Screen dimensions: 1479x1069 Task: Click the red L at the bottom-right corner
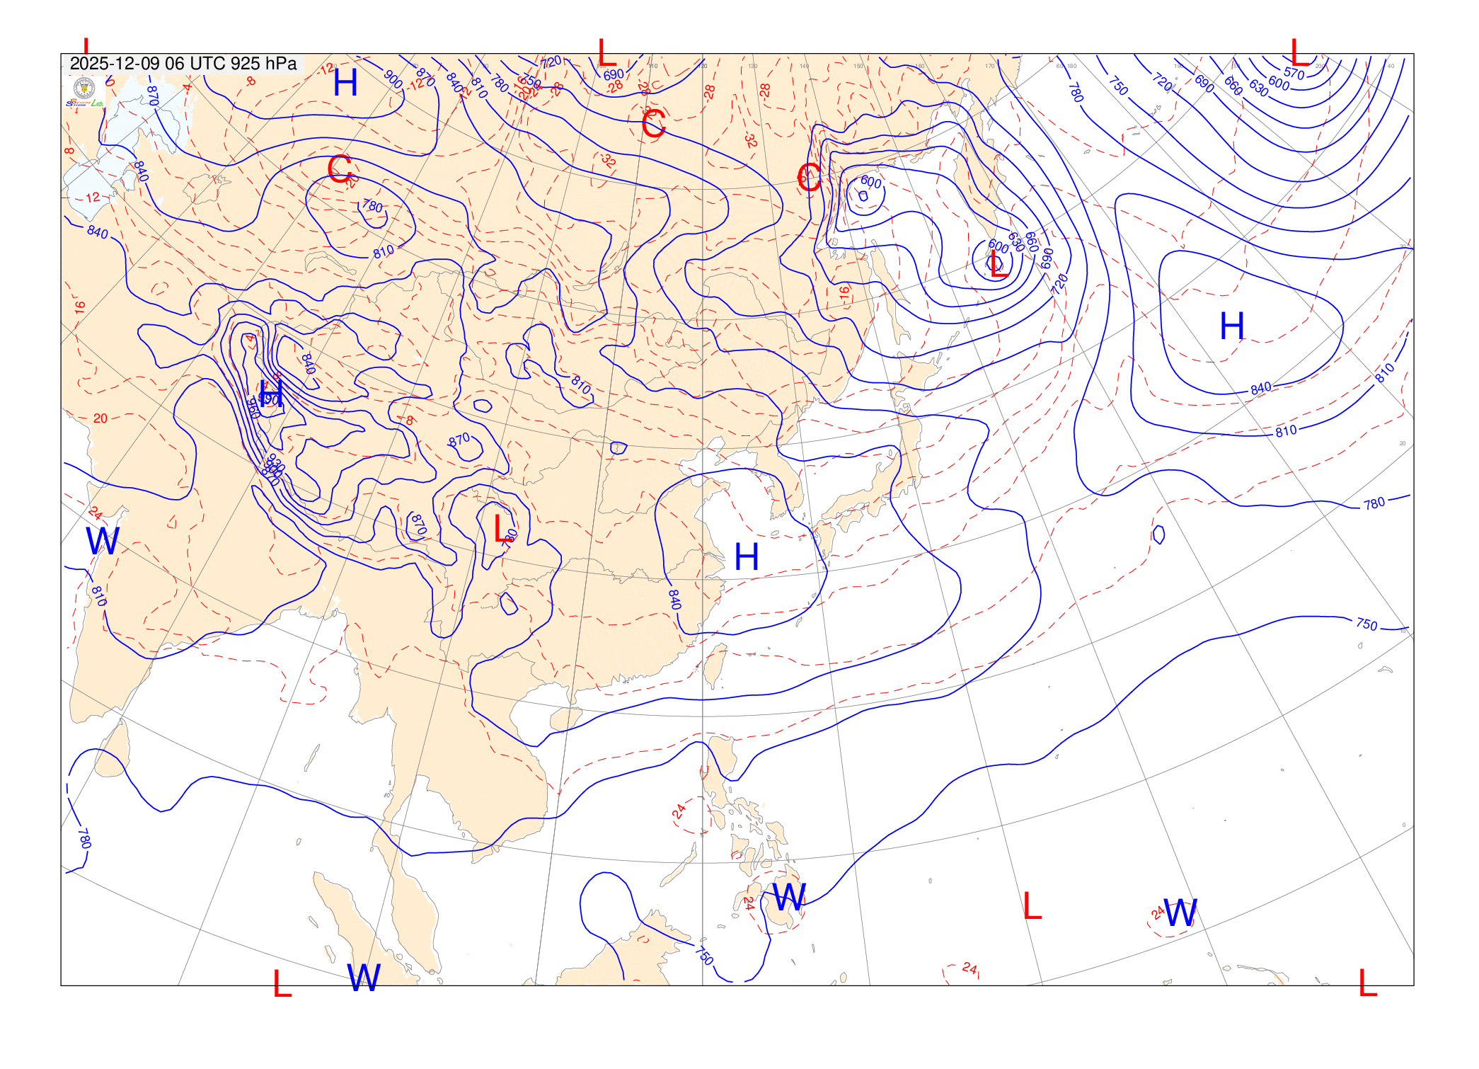click(1367, 983)
